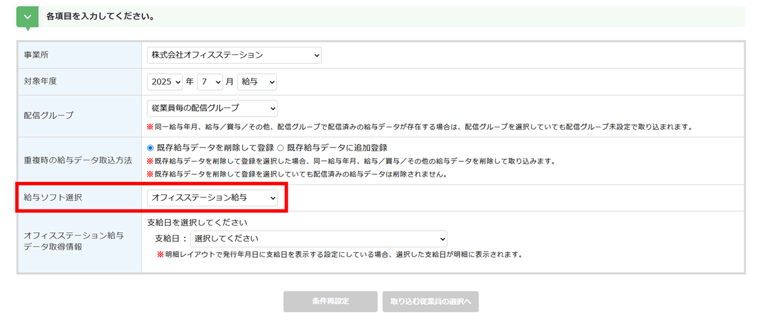This screenshot has width=761, height=323.
Task: Click note ending 給与データを削除して取り込みます
Action: tap(351, 162)
